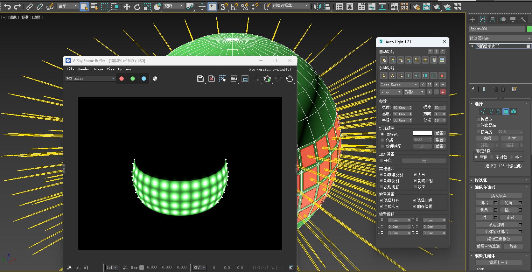Toggle red channel in V-Ray Frame Buffer
The height and width of the screenshot is (272, 532).
[x=122, y=79]
